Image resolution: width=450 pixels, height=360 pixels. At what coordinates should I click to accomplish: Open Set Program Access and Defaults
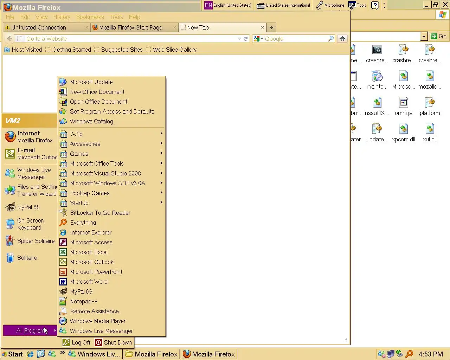coord(111,111)
